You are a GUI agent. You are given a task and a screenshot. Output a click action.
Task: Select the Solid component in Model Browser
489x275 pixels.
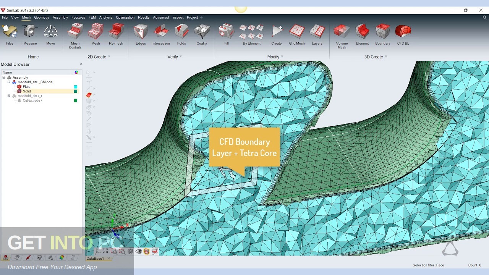click(x=27, y=91)
